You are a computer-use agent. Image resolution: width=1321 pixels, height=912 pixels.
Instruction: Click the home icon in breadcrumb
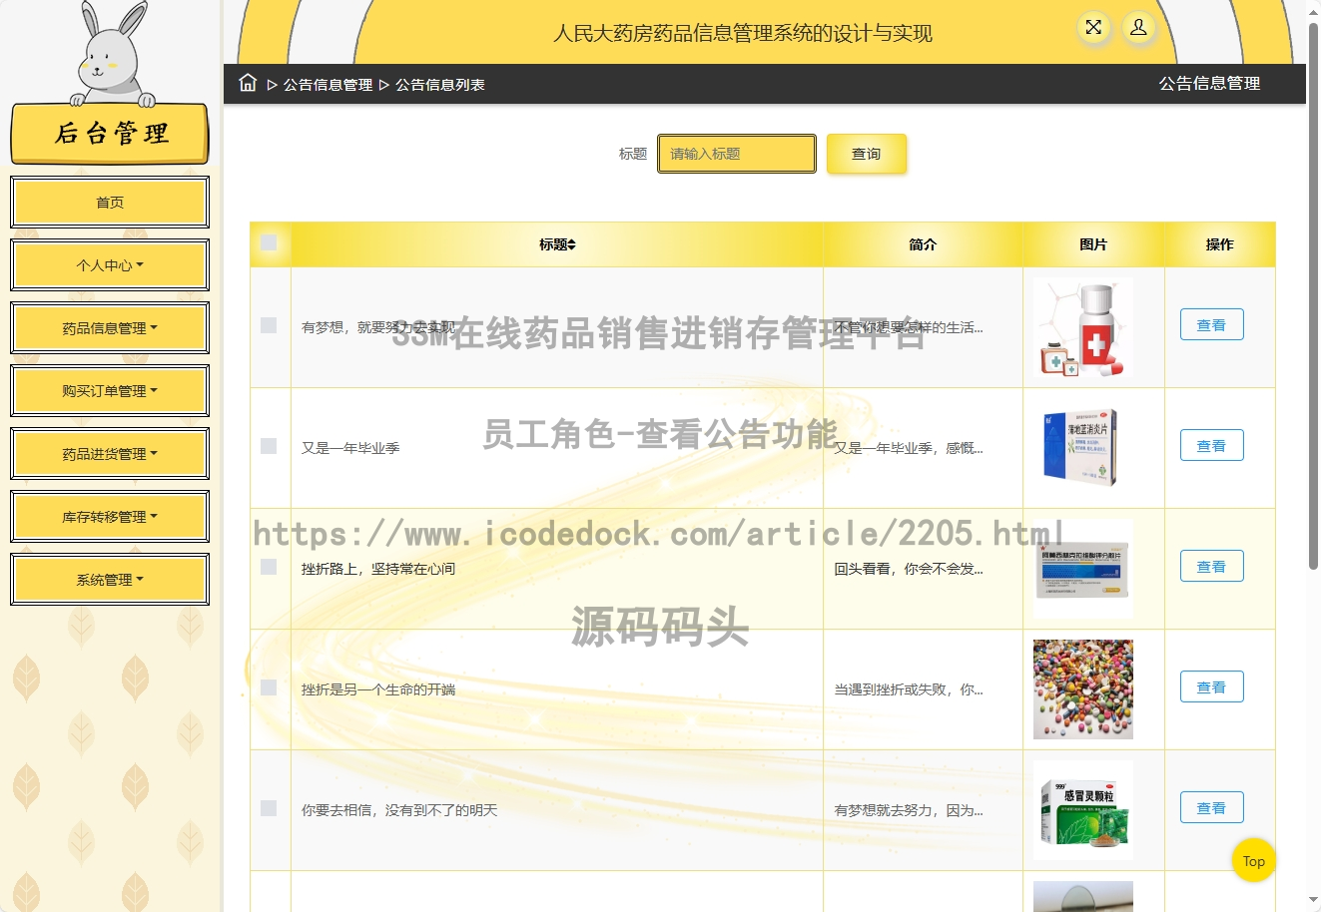point(248,83)
